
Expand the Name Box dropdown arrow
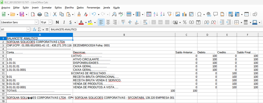28,29
